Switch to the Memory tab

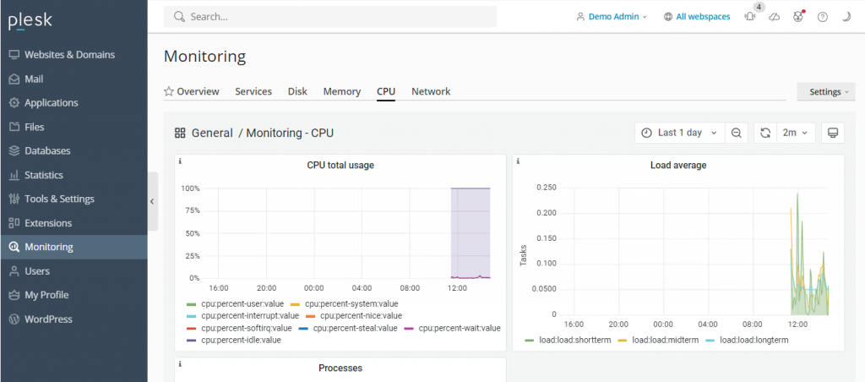tap(341, 91)
